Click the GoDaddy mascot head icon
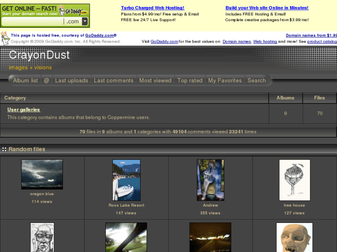337x252 pixels. (5, 38)
